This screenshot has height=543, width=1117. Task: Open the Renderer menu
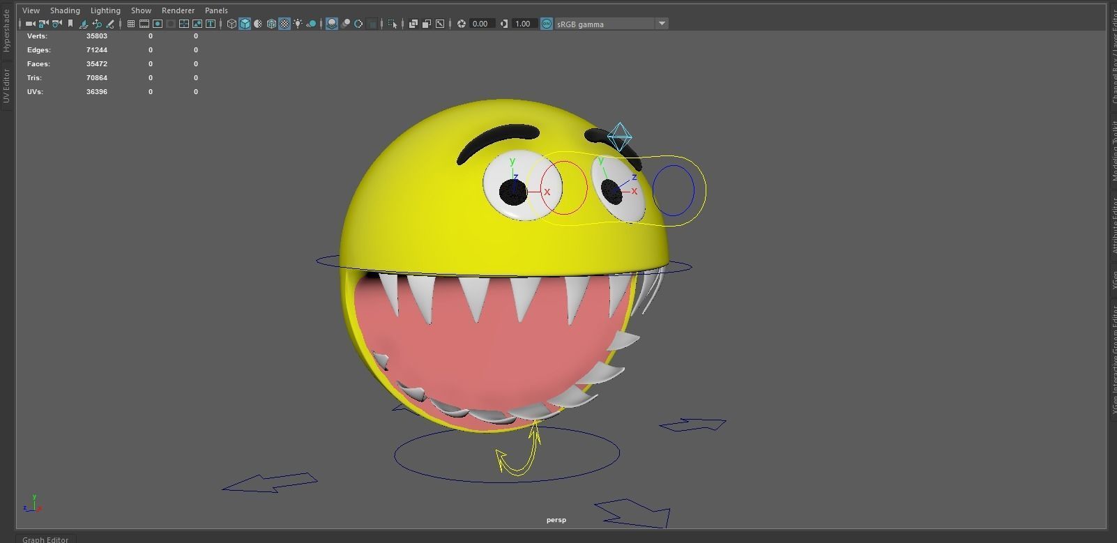click(x=178, y=10)
